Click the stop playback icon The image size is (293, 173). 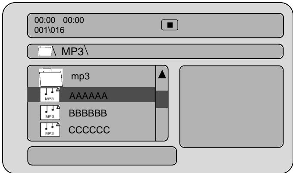[x=170, y=25]
